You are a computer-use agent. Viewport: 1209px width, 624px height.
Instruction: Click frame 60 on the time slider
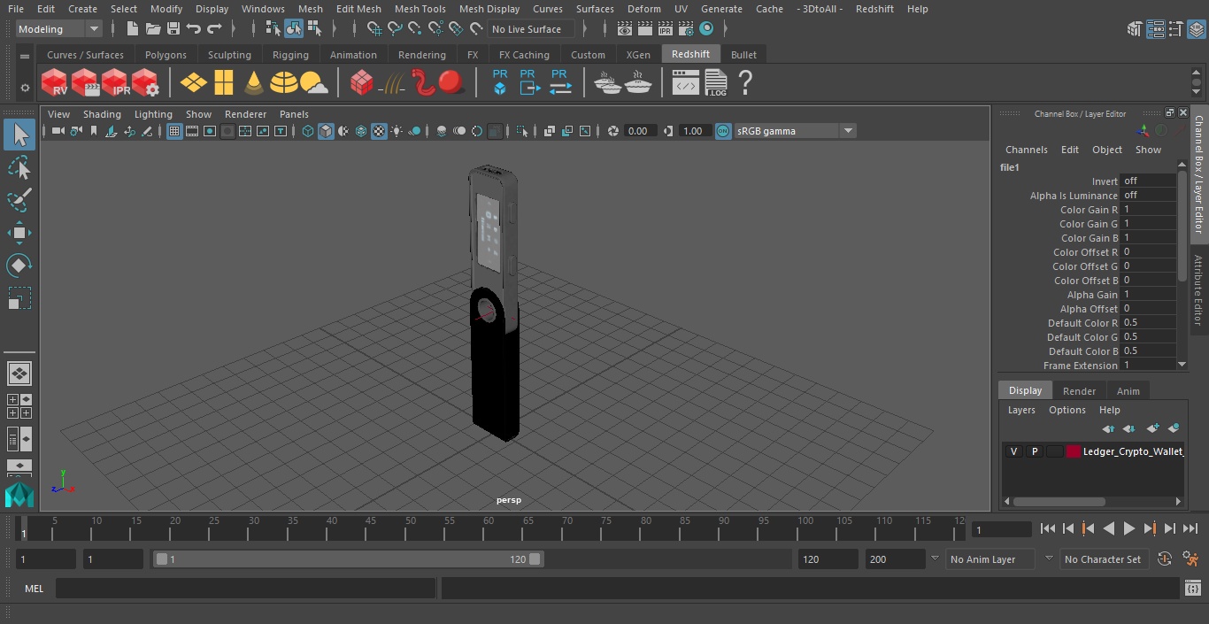click(489, 528)
